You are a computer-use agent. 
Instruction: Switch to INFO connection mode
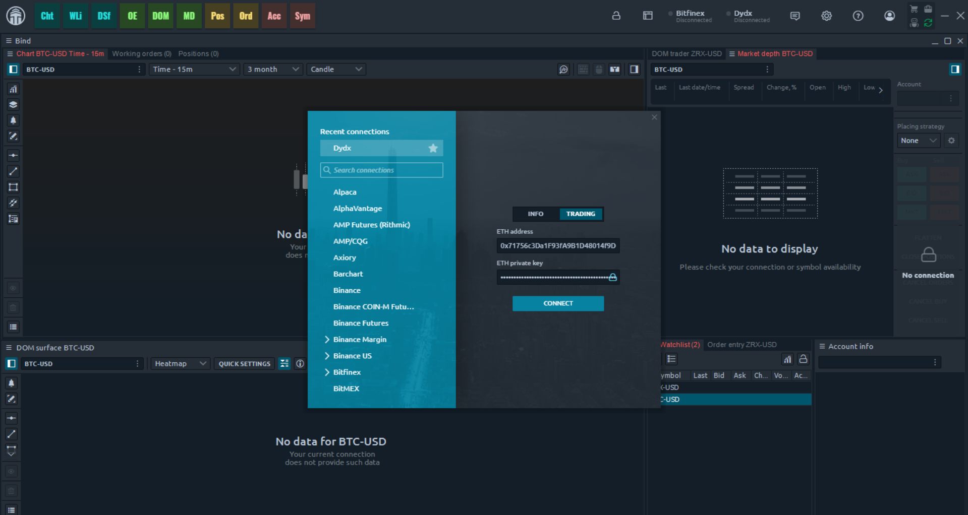[535, 214]
